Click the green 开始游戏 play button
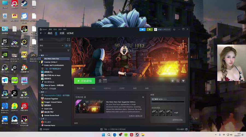 85,81
